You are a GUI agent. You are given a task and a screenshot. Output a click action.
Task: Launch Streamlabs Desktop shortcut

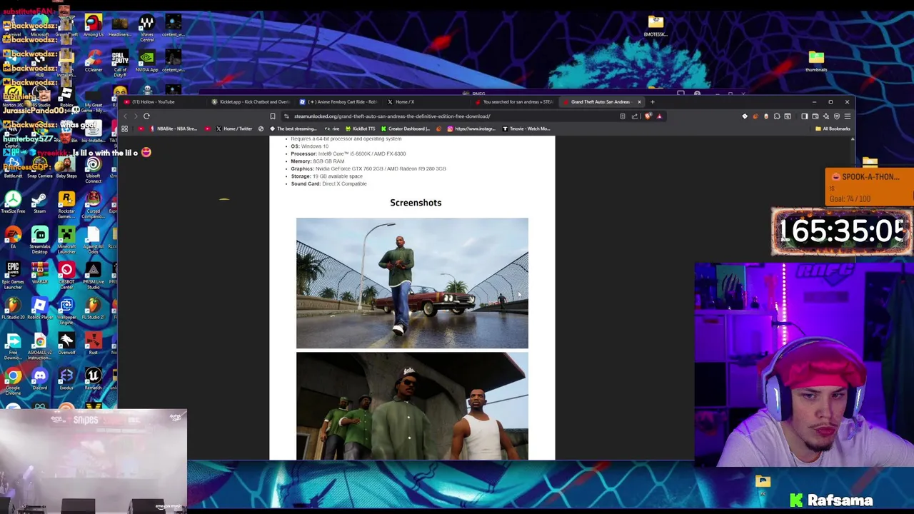pyautogui.click(x=39, y=239)
